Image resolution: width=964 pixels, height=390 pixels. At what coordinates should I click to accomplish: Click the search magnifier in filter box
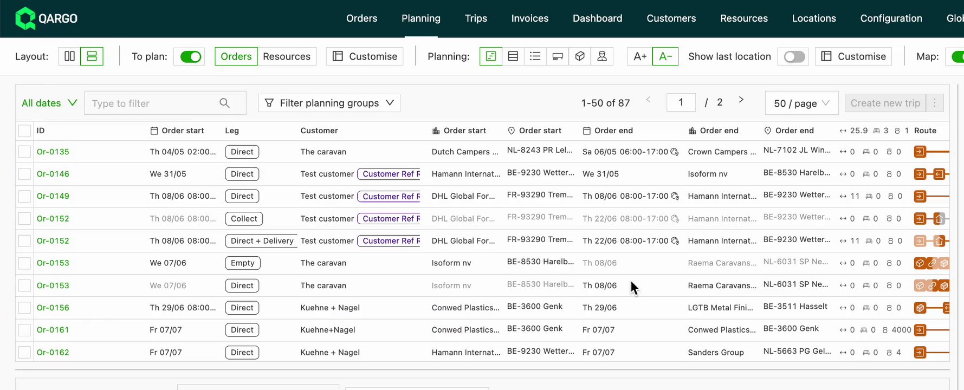224,103
